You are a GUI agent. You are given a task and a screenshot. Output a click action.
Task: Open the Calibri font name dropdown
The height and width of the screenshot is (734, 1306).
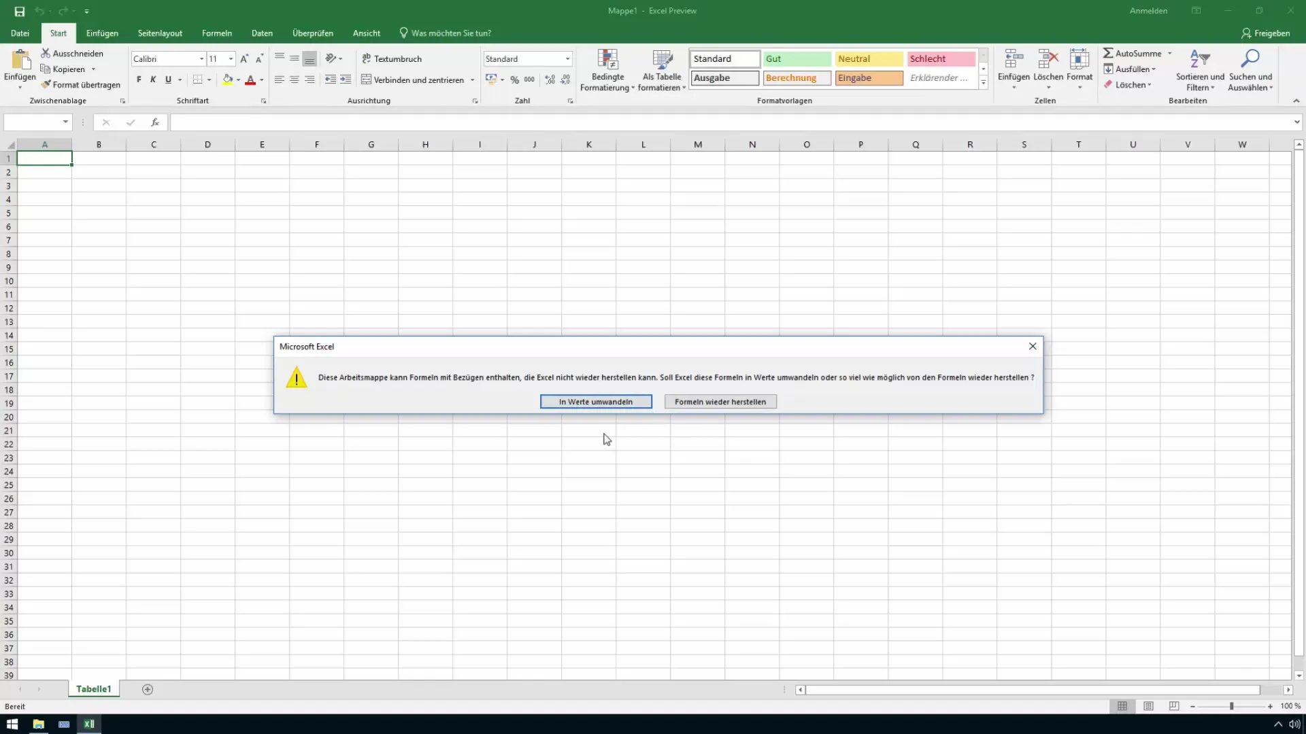click(x=201, y=59)
